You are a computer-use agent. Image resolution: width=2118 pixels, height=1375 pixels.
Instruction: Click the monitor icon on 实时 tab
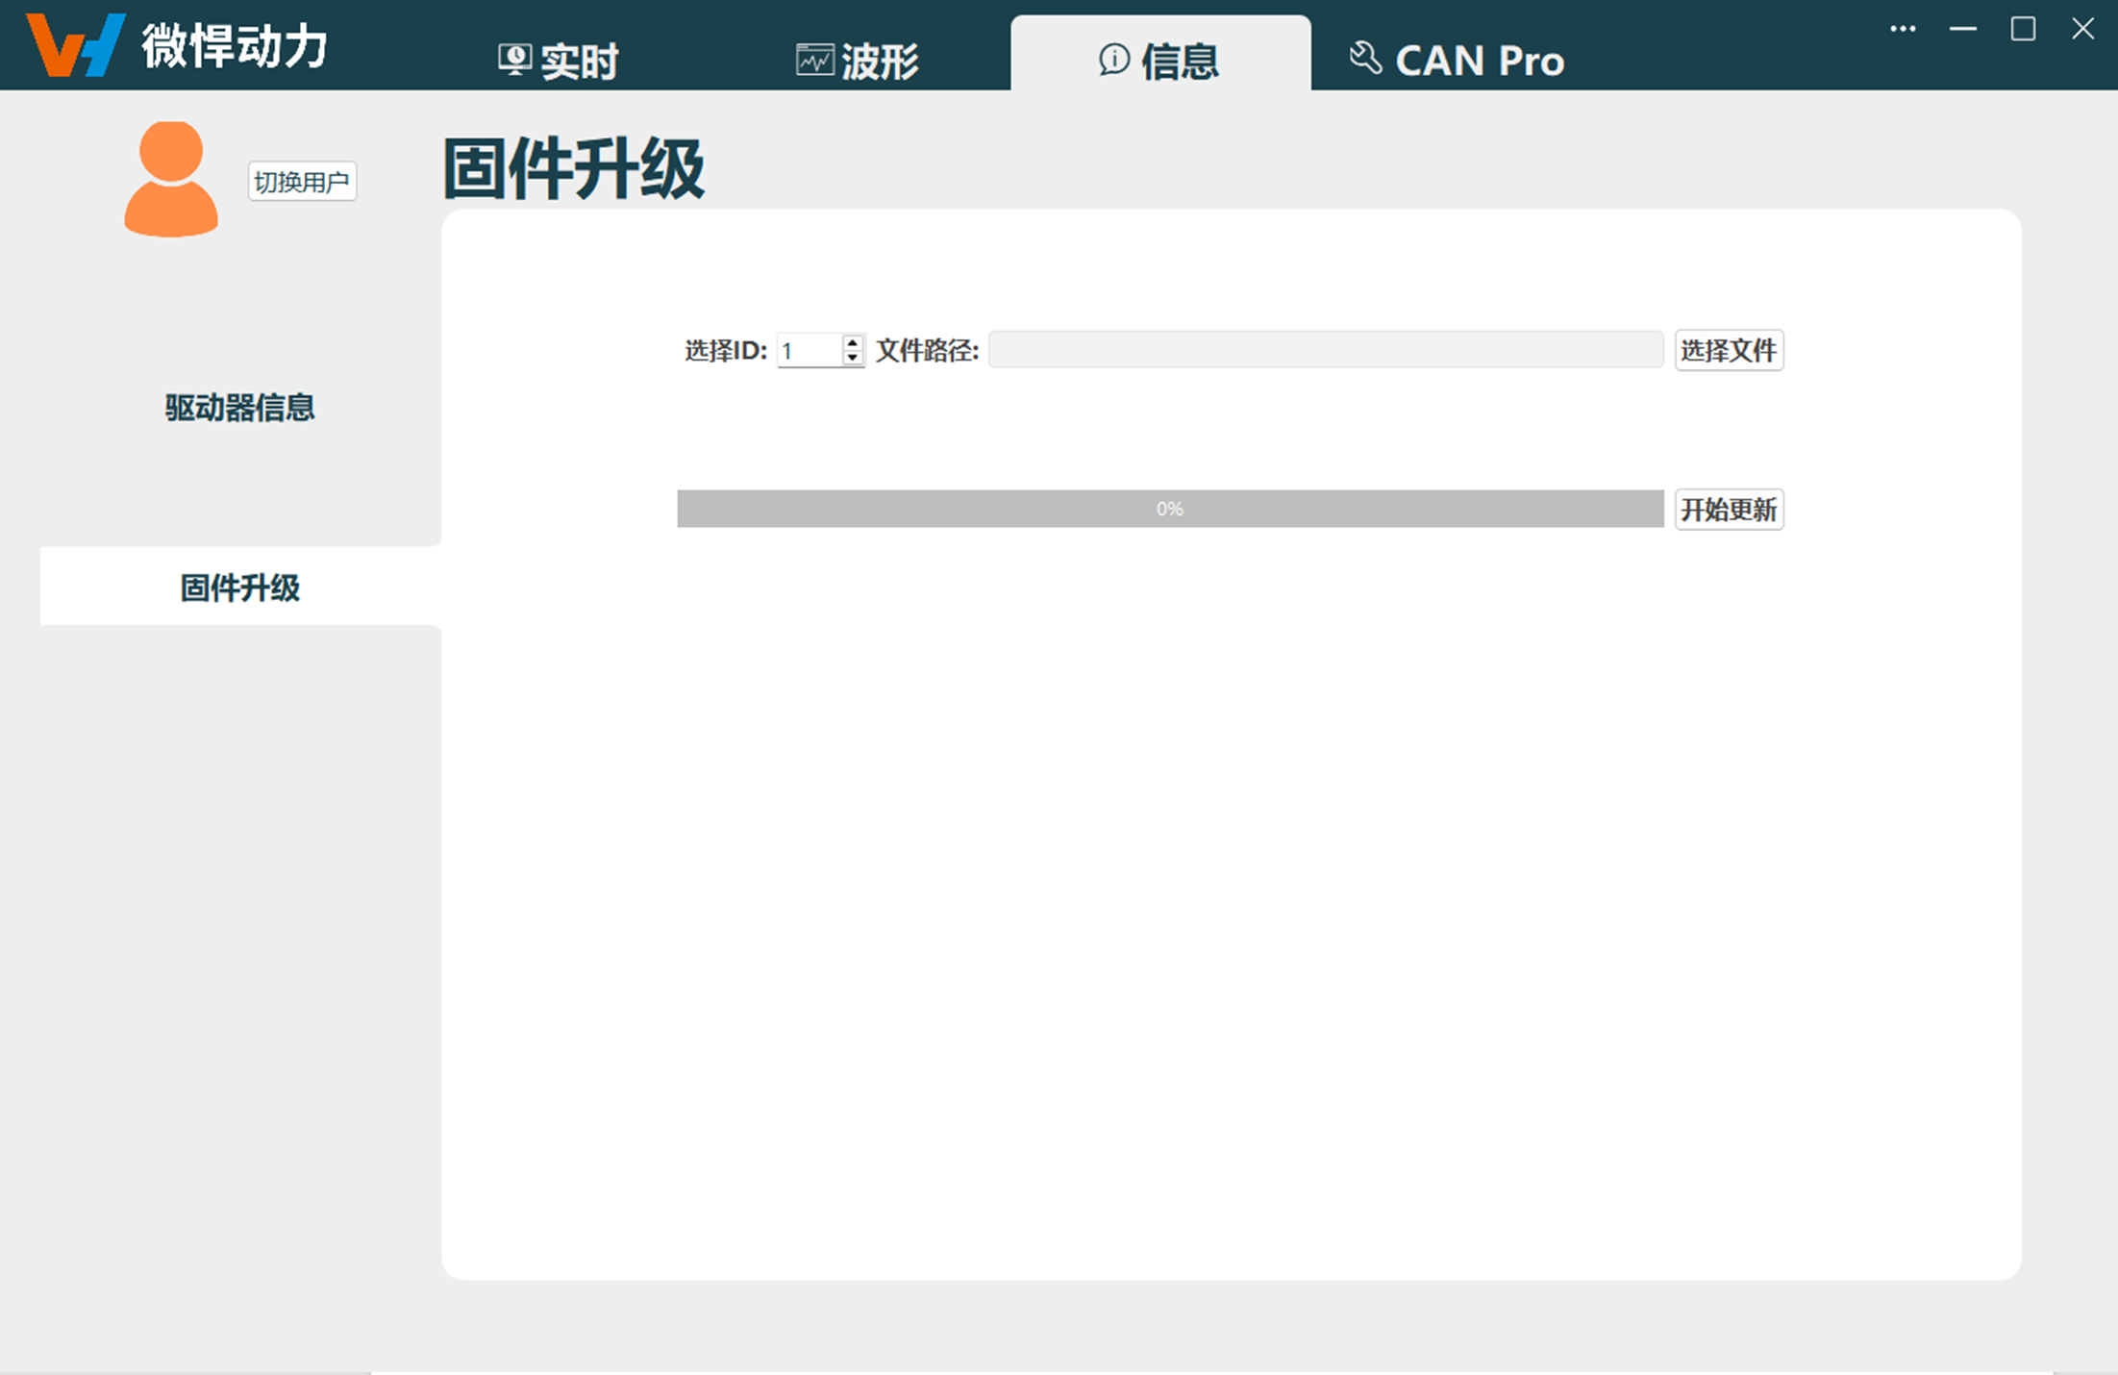point(514,60)
